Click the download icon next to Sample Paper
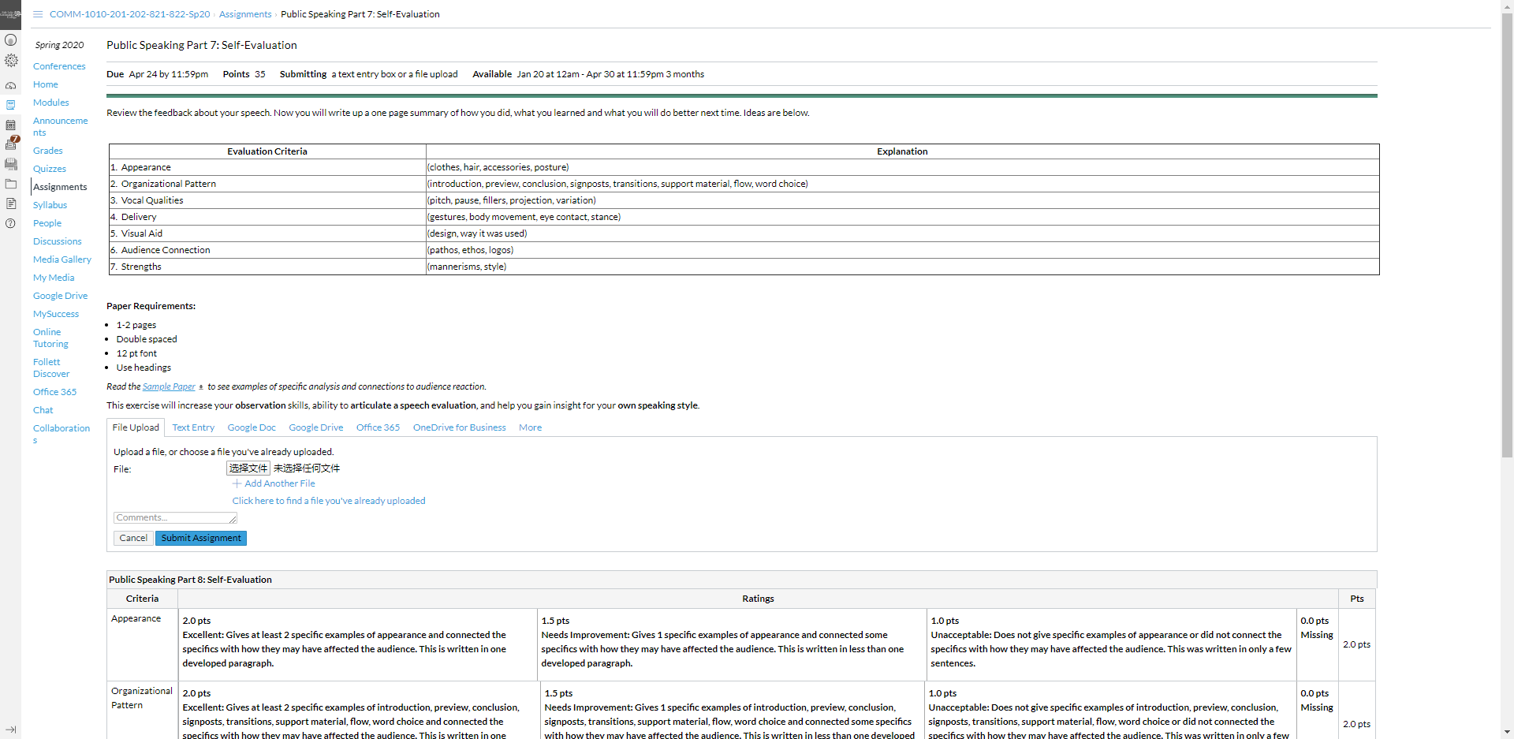The image size is (1514, 739). point(201,387)
